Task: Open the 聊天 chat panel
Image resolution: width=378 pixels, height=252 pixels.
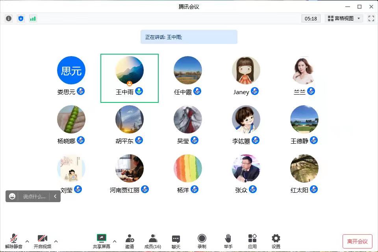Action: (x=176, y=241)
